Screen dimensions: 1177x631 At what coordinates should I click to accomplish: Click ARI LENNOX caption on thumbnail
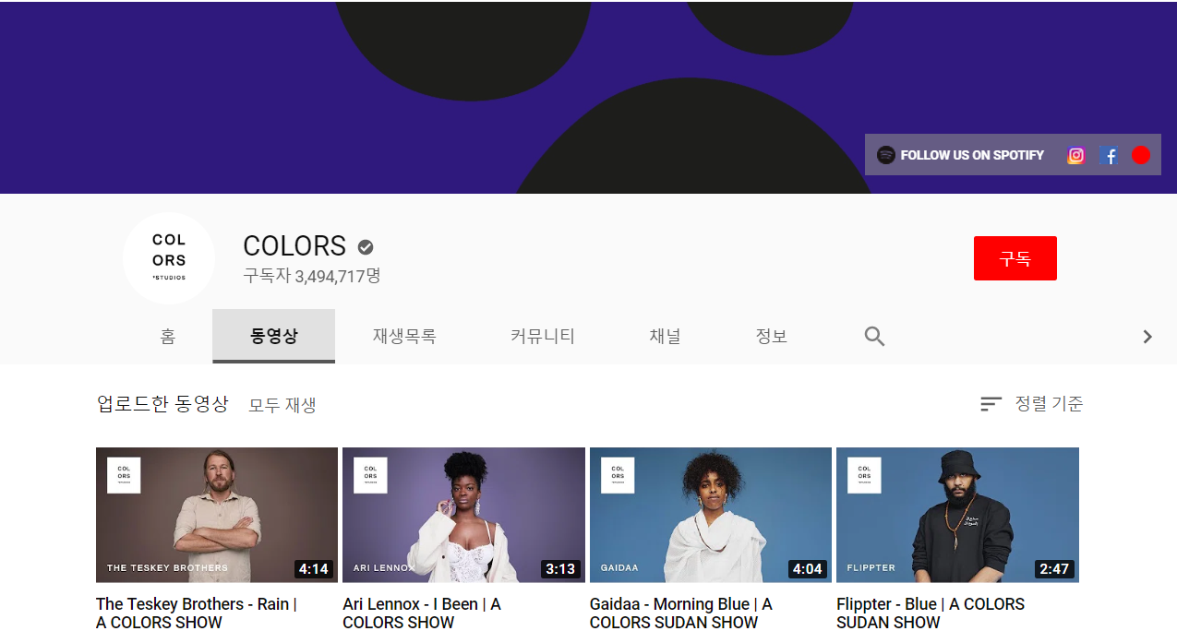(x=384, y=567)
